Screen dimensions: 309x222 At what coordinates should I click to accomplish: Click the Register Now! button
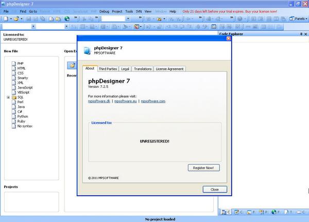click(x=203, y=168)
